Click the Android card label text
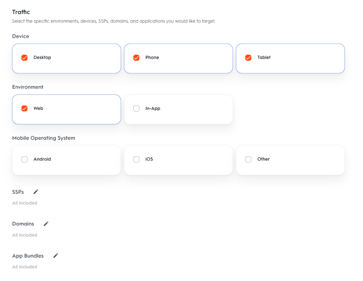Viewport: 363px width, 281px height. (42, 159)
